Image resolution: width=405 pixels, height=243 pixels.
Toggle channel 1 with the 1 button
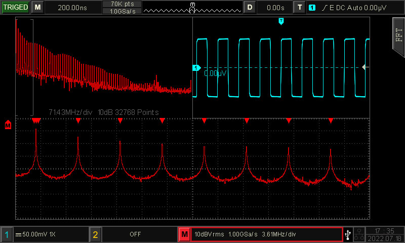tap(7, 234)
